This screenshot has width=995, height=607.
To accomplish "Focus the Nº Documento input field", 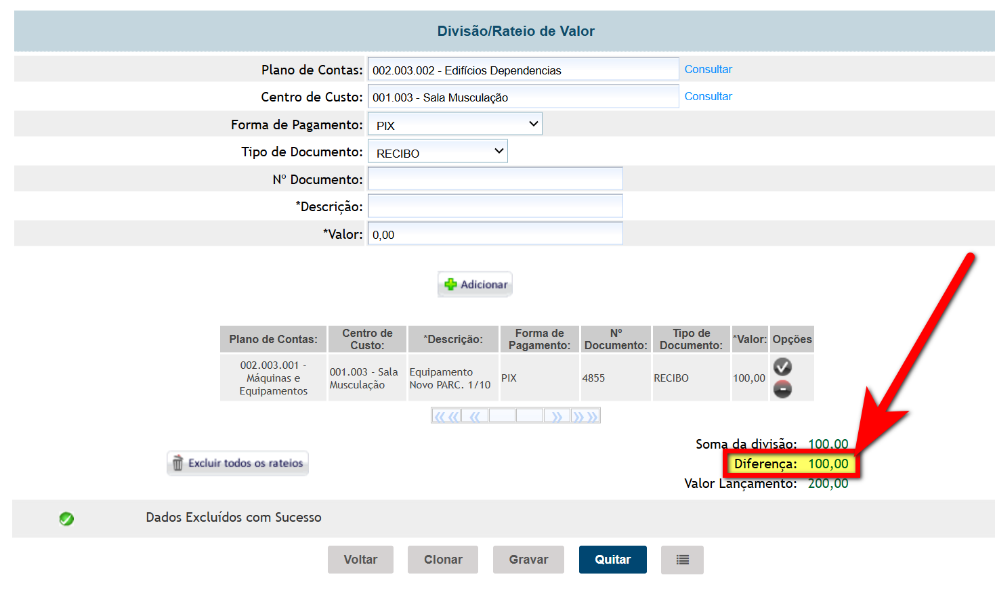I will (494, 179).
